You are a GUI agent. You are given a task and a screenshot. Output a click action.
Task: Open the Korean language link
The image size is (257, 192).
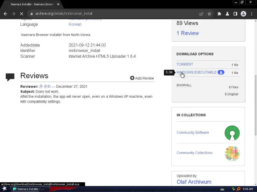(75, 24)
